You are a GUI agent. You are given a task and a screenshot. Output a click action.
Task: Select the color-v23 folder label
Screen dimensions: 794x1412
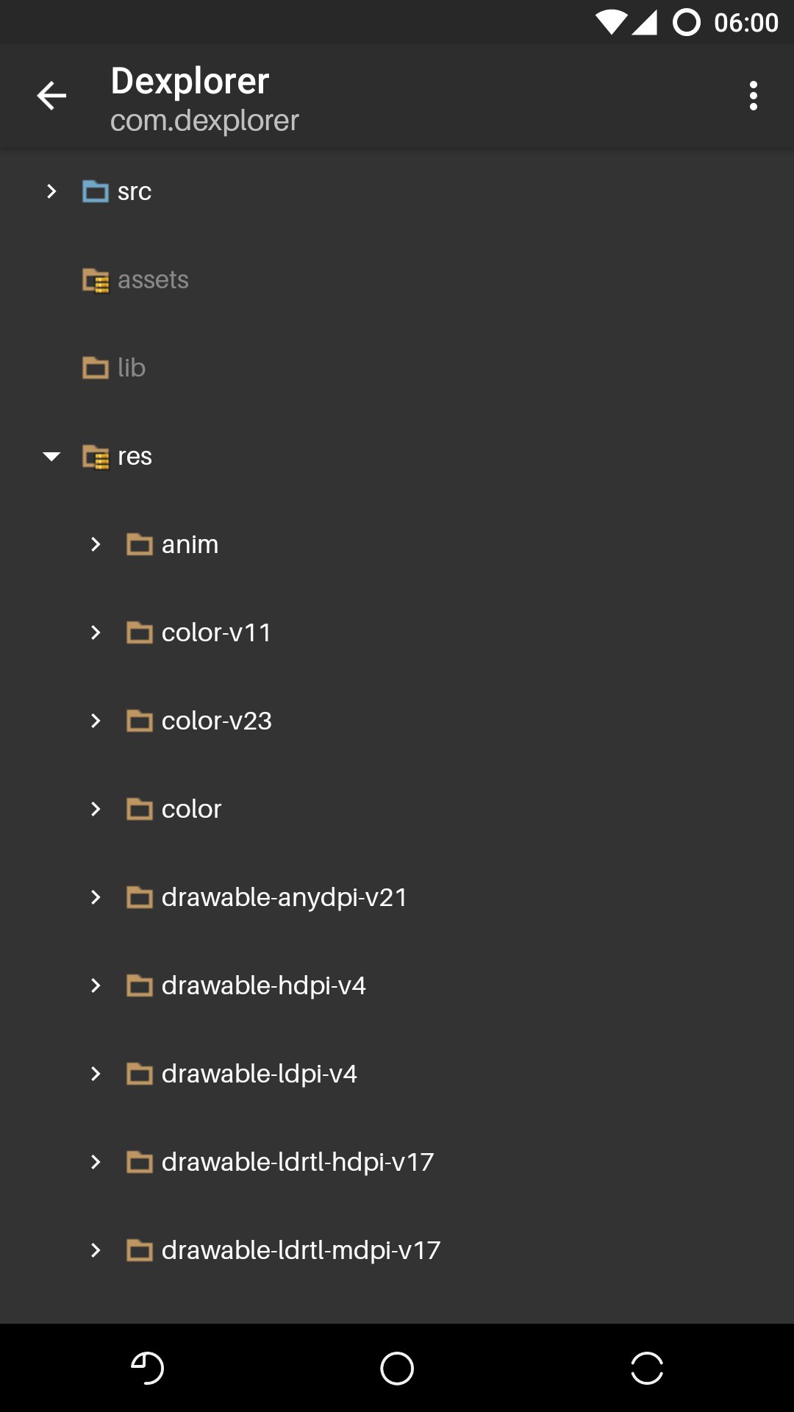(x=216, y=721)
